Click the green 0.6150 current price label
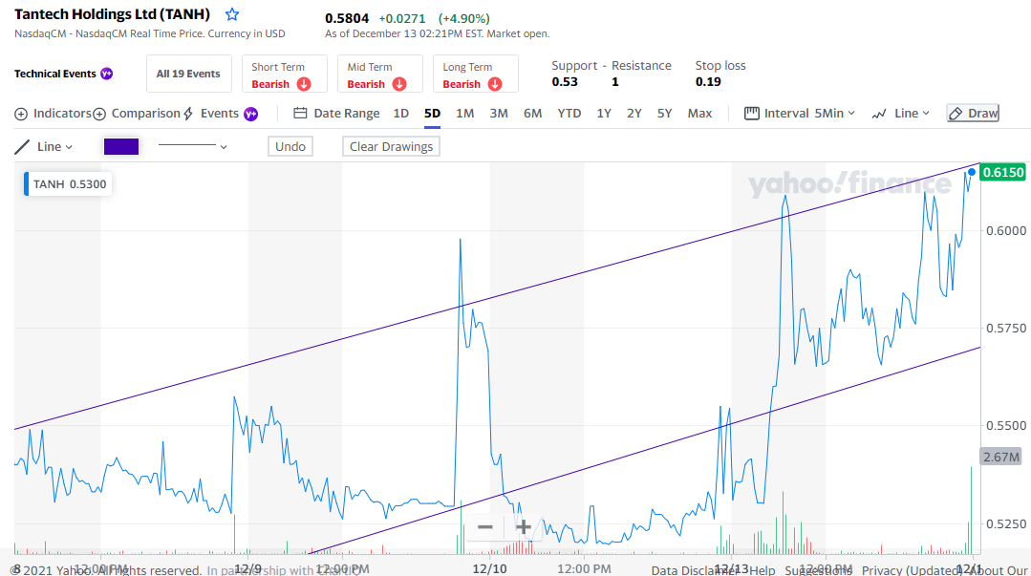This screenshot has height=576, width=1031. point(1002,172)
